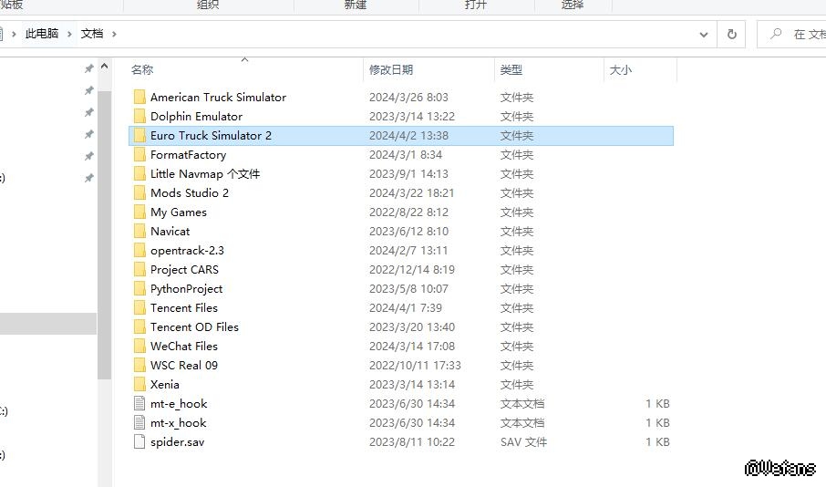The height and width of the screenshot is (487, 826).
Task: Click the PythonProject folder icon
Action: tap(139, 288)
